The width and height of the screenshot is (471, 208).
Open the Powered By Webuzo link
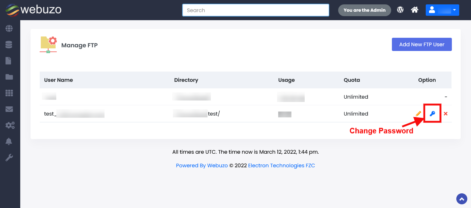pyautogui.click(x=202, y=165)
